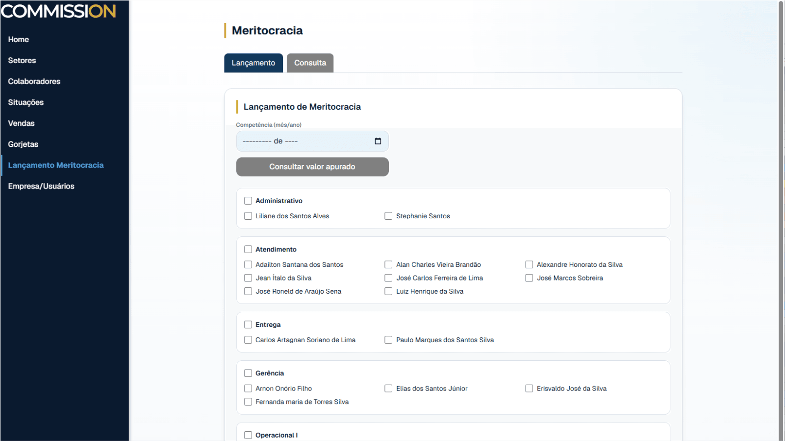
Task: Select Elias dos Santos Júnior checkbox
Action: tap(388, 388)
